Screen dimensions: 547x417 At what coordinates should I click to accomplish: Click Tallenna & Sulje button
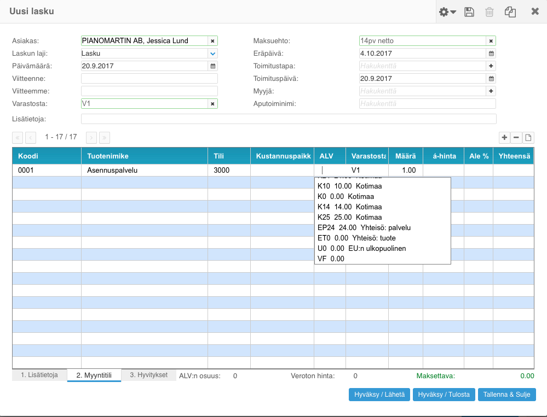tap(506, 395)
